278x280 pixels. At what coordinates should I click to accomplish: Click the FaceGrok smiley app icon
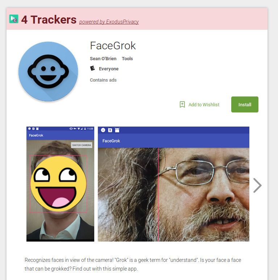(48, 71)
